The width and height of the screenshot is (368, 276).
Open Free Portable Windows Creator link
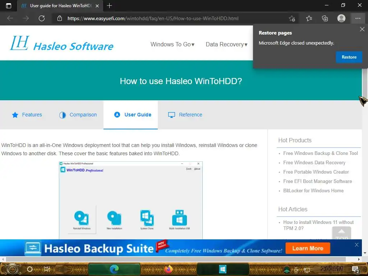click(x=316, y=172)
